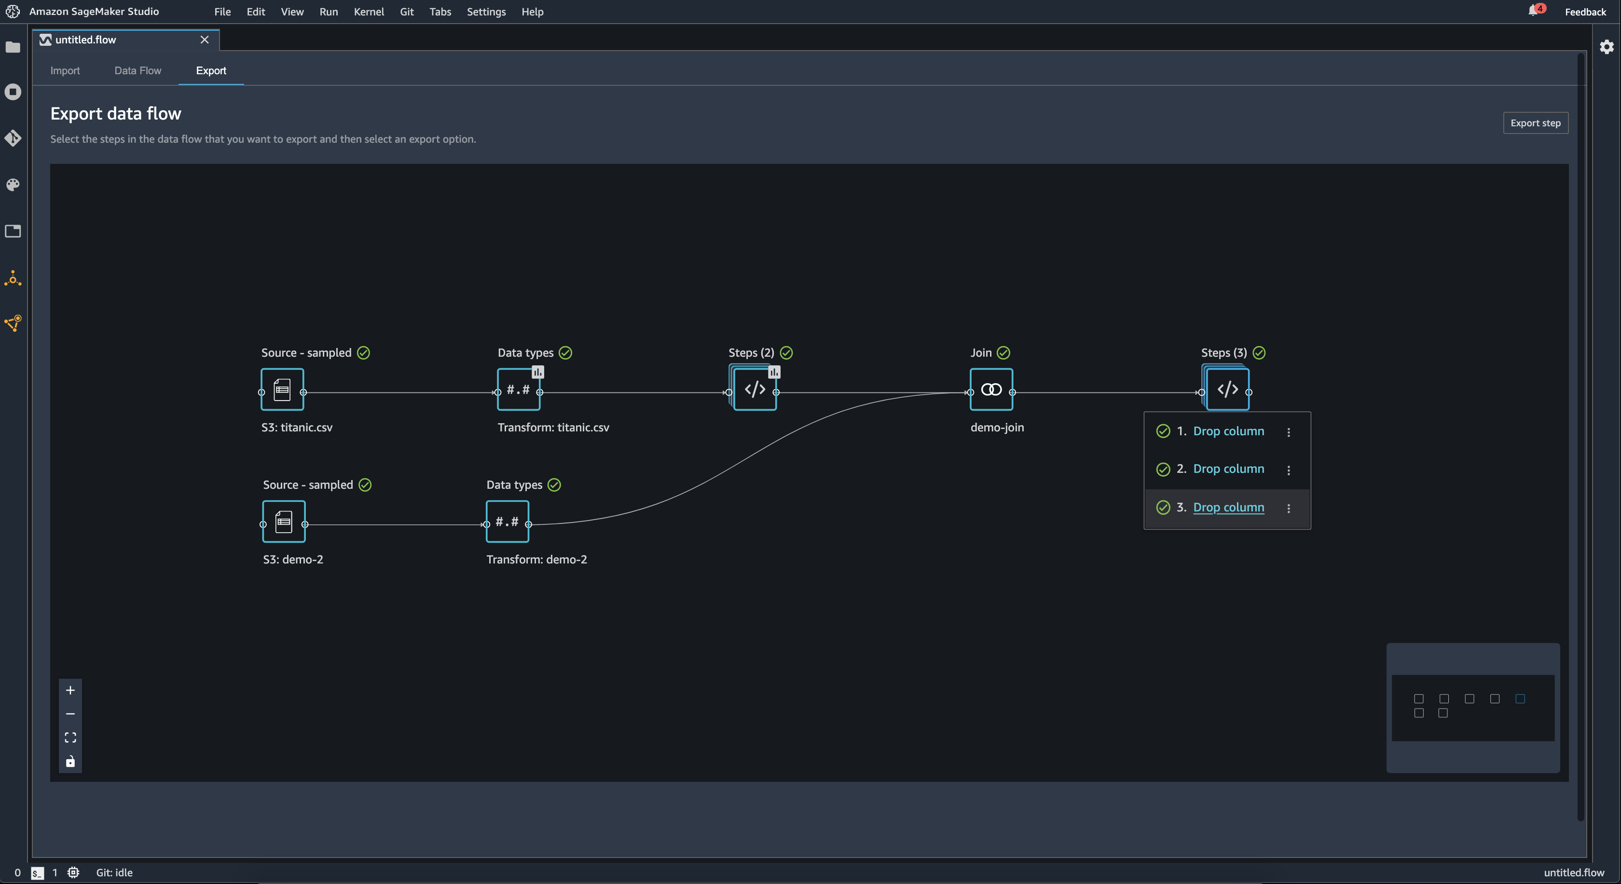Click the zoom in control on the canvas
Screen dimensions: 1621x884
(70, 690)
